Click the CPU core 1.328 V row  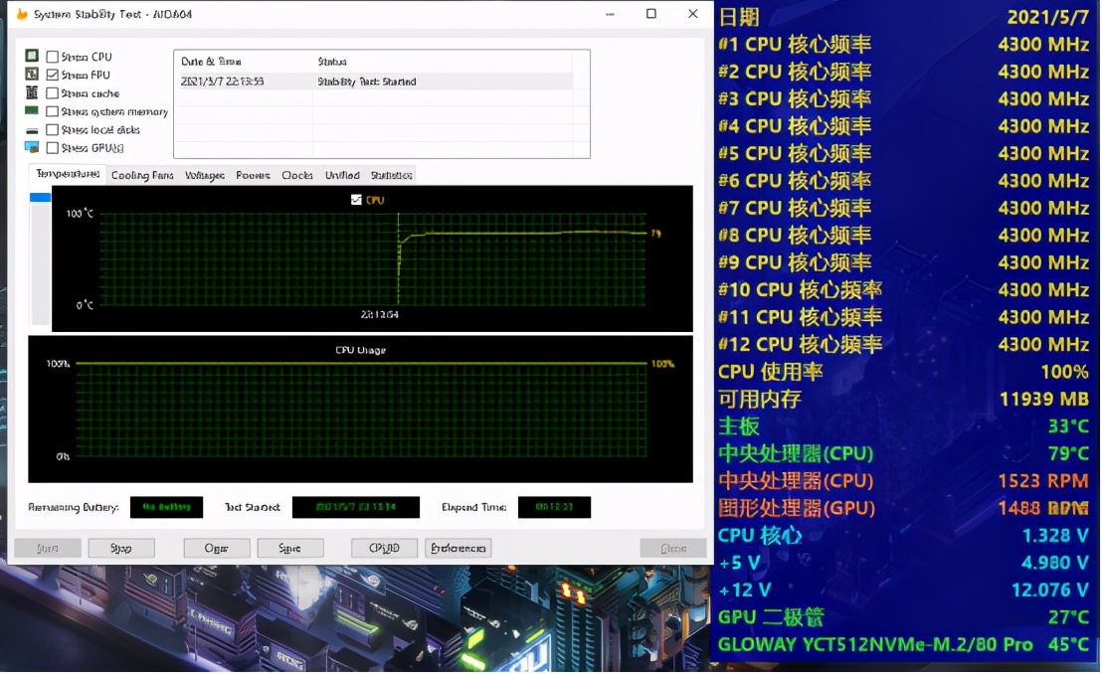pyautogui.click(x=904, y=535)
